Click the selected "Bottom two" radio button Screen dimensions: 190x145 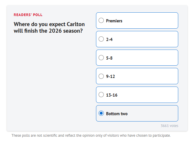point(101,113)
